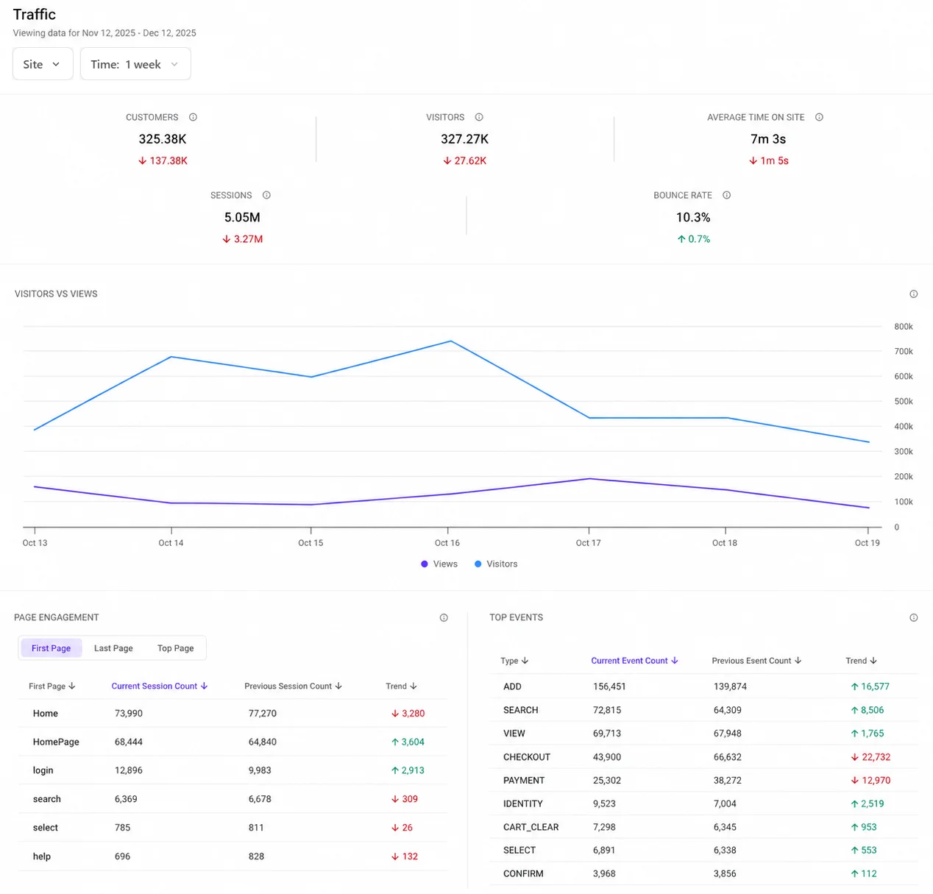Click info icon next to Sessions
The image size is (933, 894).
tap(266, 195)
